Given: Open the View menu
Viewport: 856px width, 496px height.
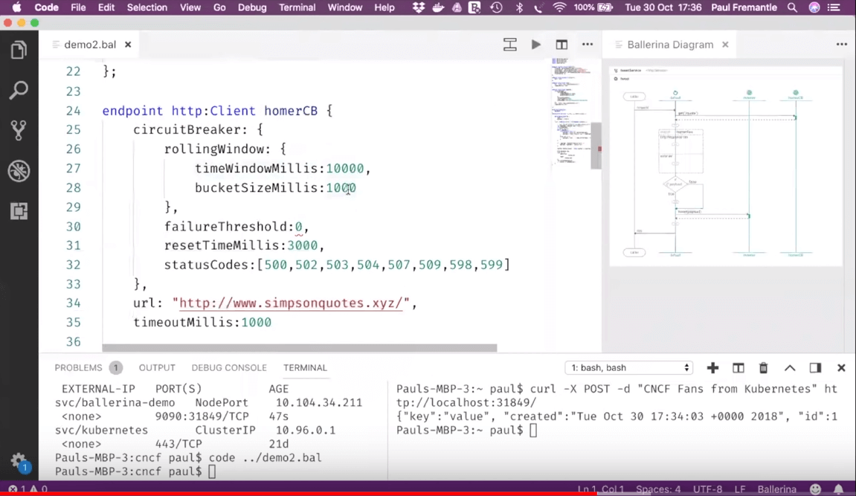Looking at the screenshot, I should coord(190,7).
